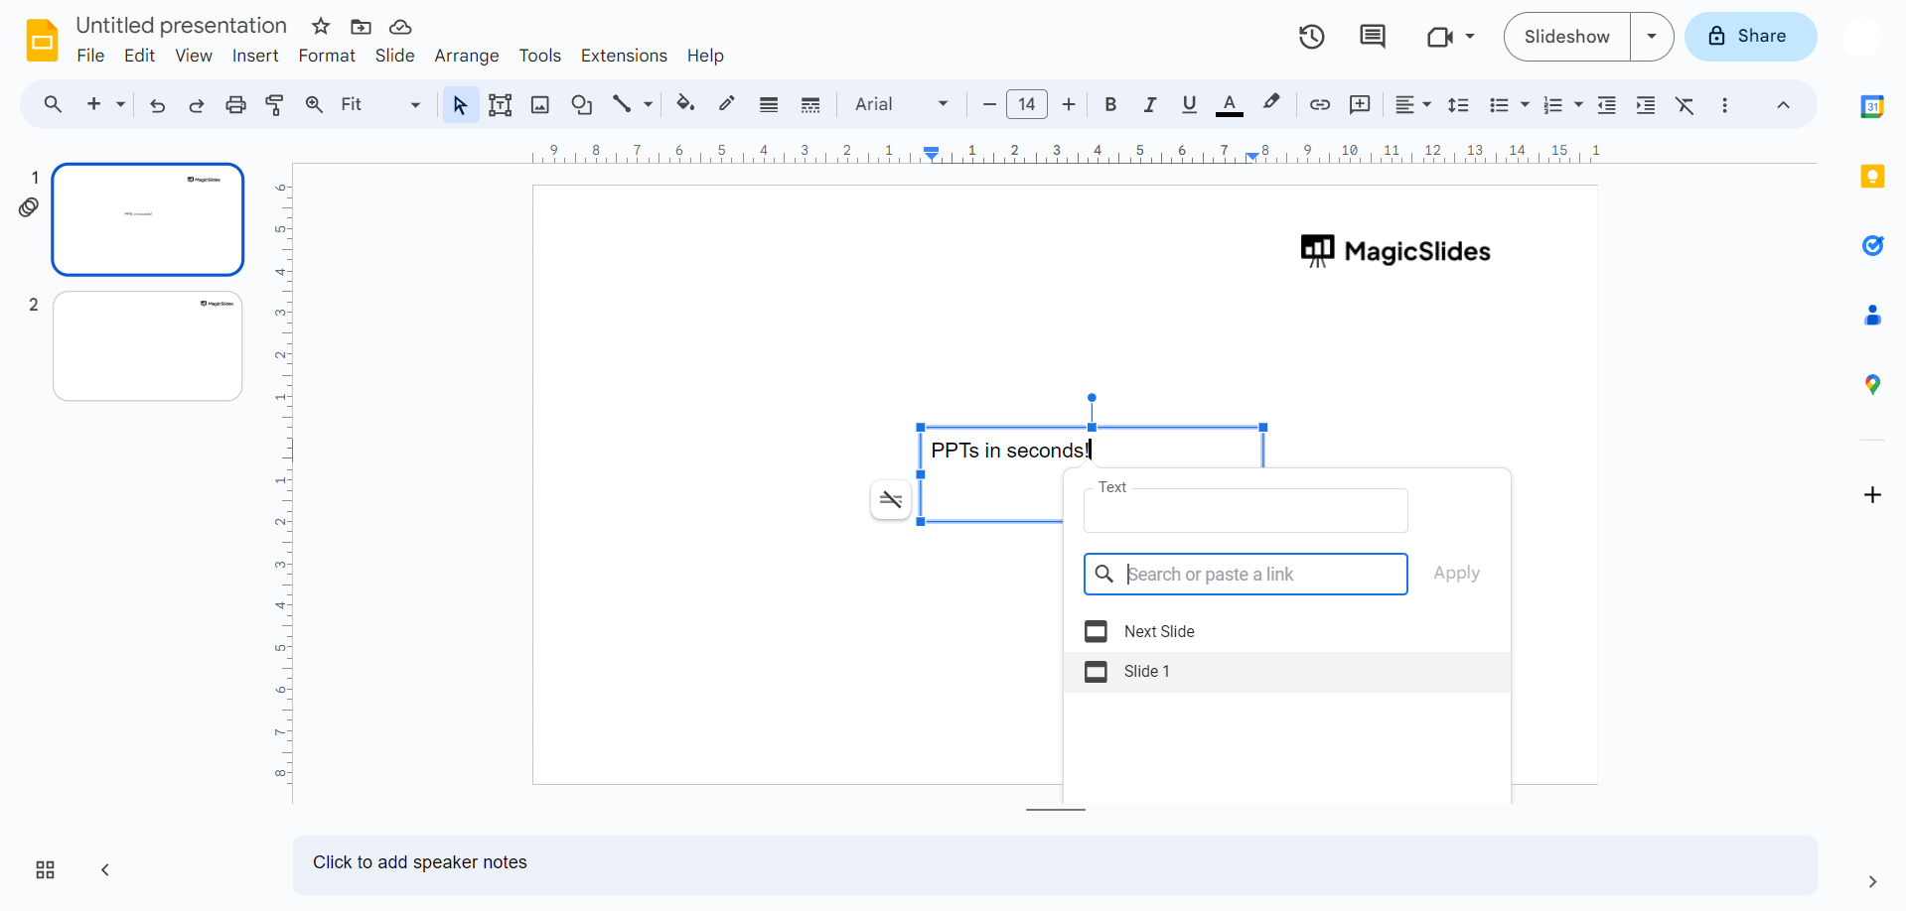This screenshot has height=911, width=1906.
Task: Click the print icon
Action: (x=235, y=104)
